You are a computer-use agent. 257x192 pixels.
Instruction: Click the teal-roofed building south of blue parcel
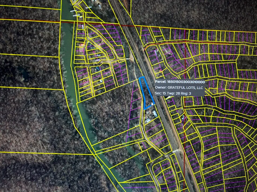point(155,114)
